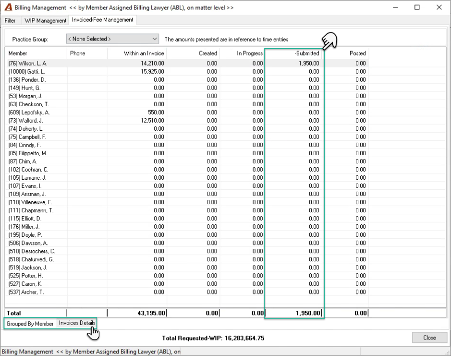This screenshot has height=357, width=451.
Task: Select member (53) Morgan, J.
Action: point(26,96)
